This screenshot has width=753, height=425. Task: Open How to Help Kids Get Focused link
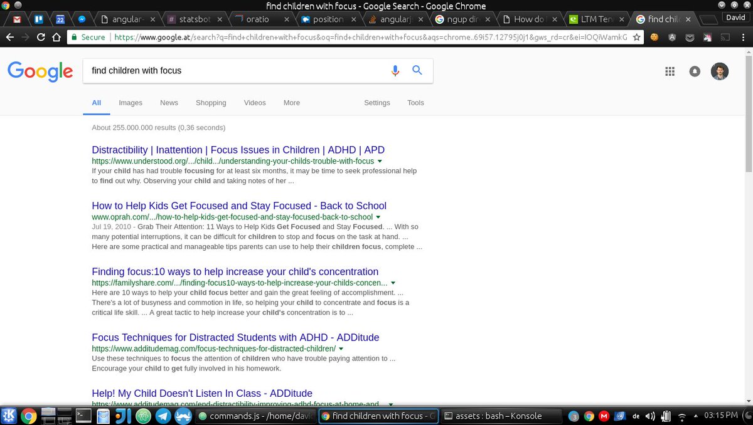[x=239, y=206]
